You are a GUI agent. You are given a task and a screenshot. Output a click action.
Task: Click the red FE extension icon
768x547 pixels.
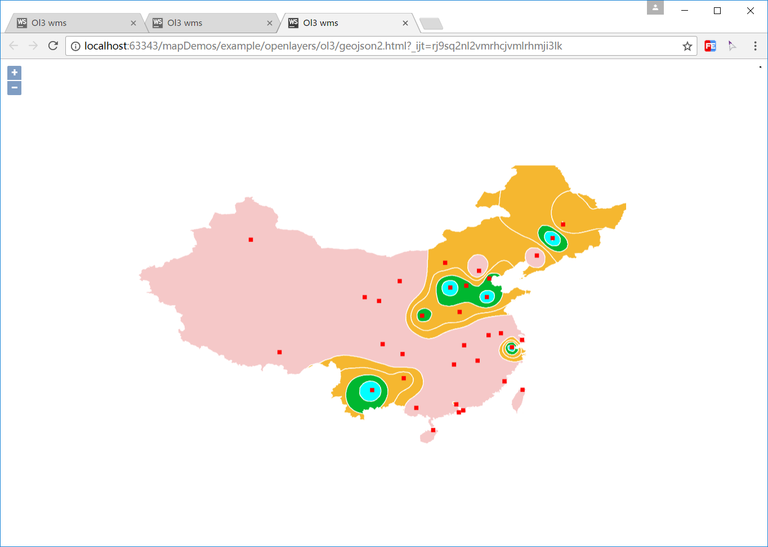709,46
